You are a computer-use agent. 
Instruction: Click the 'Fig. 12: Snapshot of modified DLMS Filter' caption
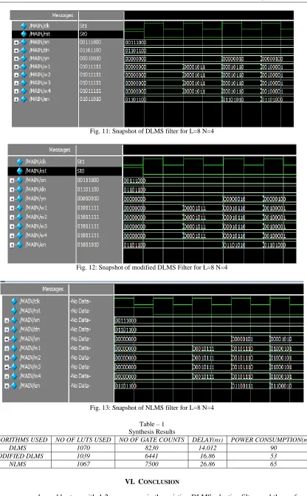[x=152, y=268]
